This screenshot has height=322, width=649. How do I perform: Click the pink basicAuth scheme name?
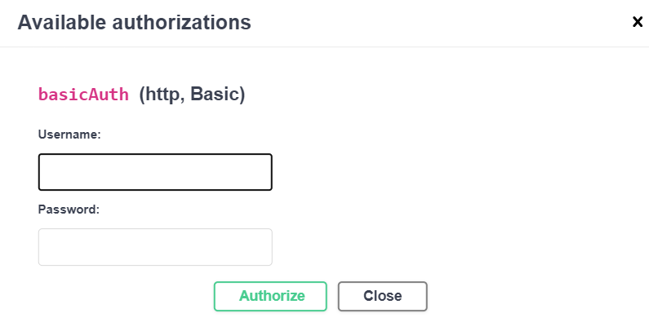[x=83, y=95]
